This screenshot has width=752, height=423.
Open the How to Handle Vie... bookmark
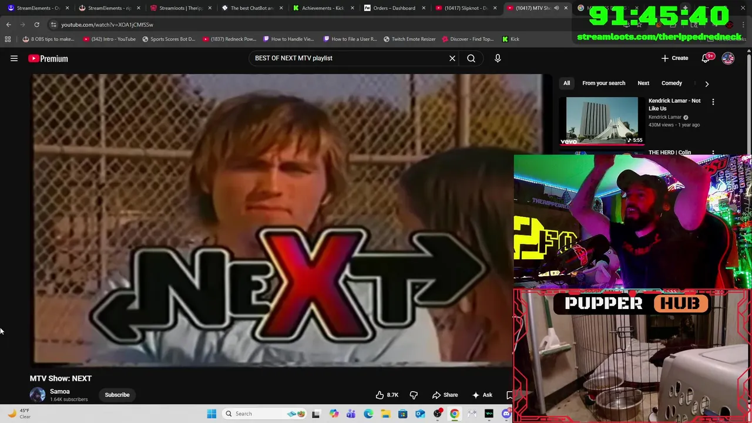pyautogui.click(x=288, y=39)
